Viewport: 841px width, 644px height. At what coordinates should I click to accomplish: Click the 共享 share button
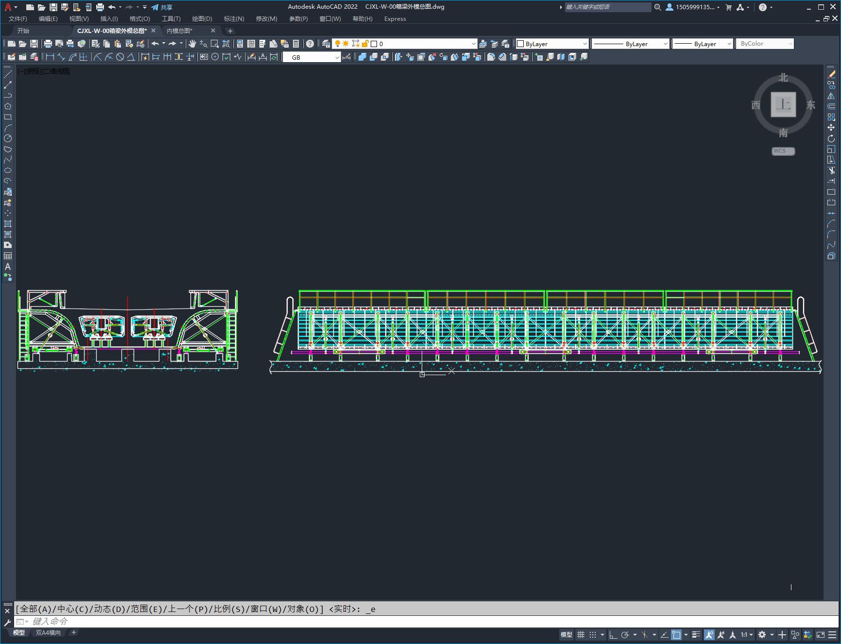click(x=162, y=7)
